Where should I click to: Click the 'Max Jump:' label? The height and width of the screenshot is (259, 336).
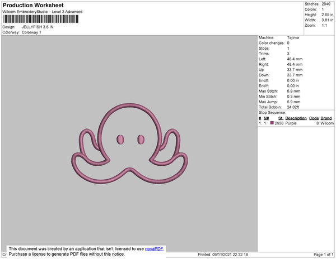click(x=268, y=102)
